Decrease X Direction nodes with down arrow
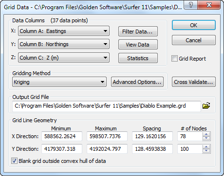The height and width of the screenshot is (176, 224). pyautogui.click(x=206, y=138)
